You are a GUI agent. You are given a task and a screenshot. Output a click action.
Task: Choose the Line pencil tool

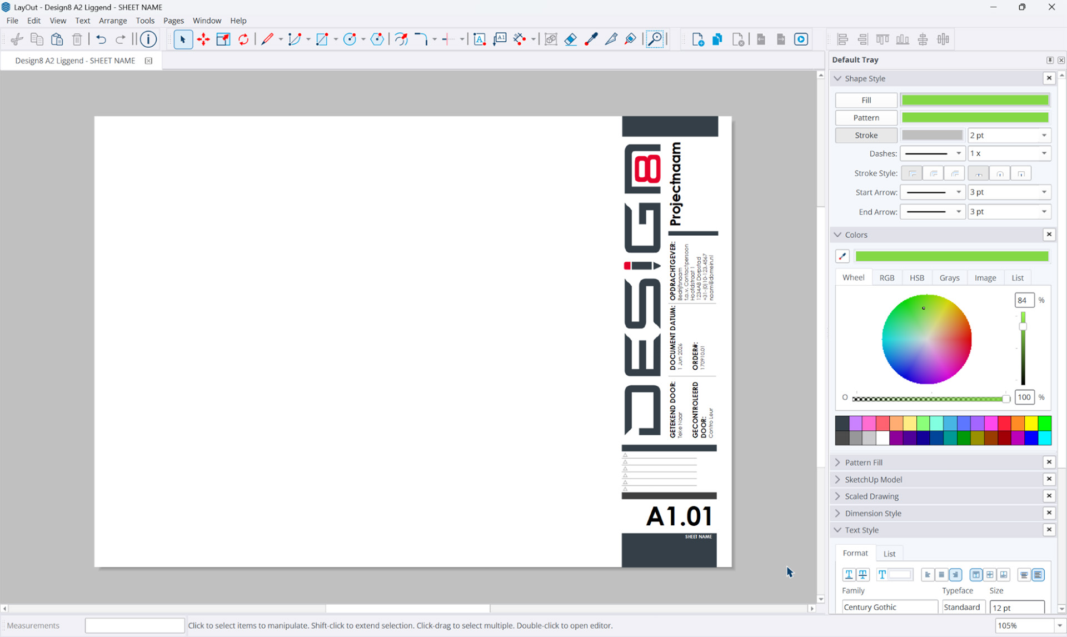[x=267, y=39]
